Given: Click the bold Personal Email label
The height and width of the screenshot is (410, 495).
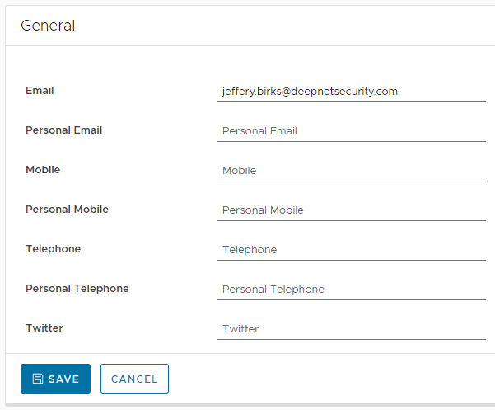Looking at the screenshot, I should click(x=64, y=130).
